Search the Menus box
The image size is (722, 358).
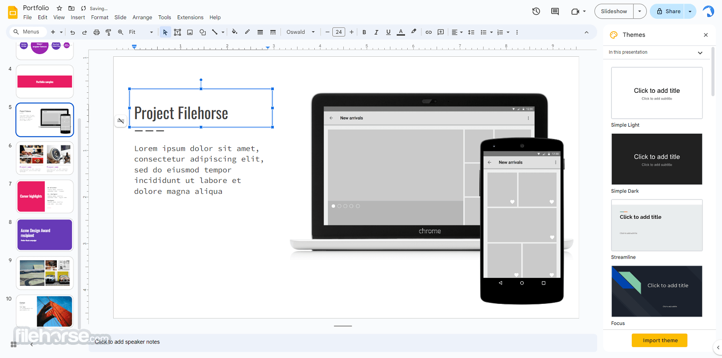(27, 32)
